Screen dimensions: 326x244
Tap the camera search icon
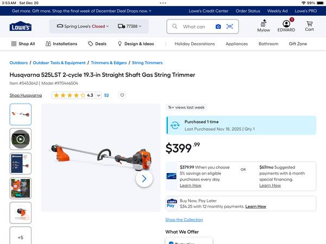(218, 27)
